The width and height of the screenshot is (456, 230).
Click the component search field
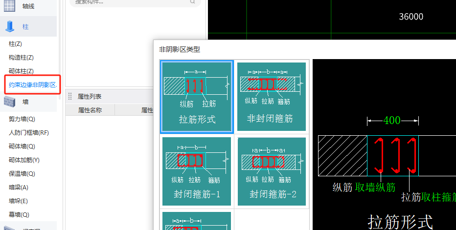[135, 2]
